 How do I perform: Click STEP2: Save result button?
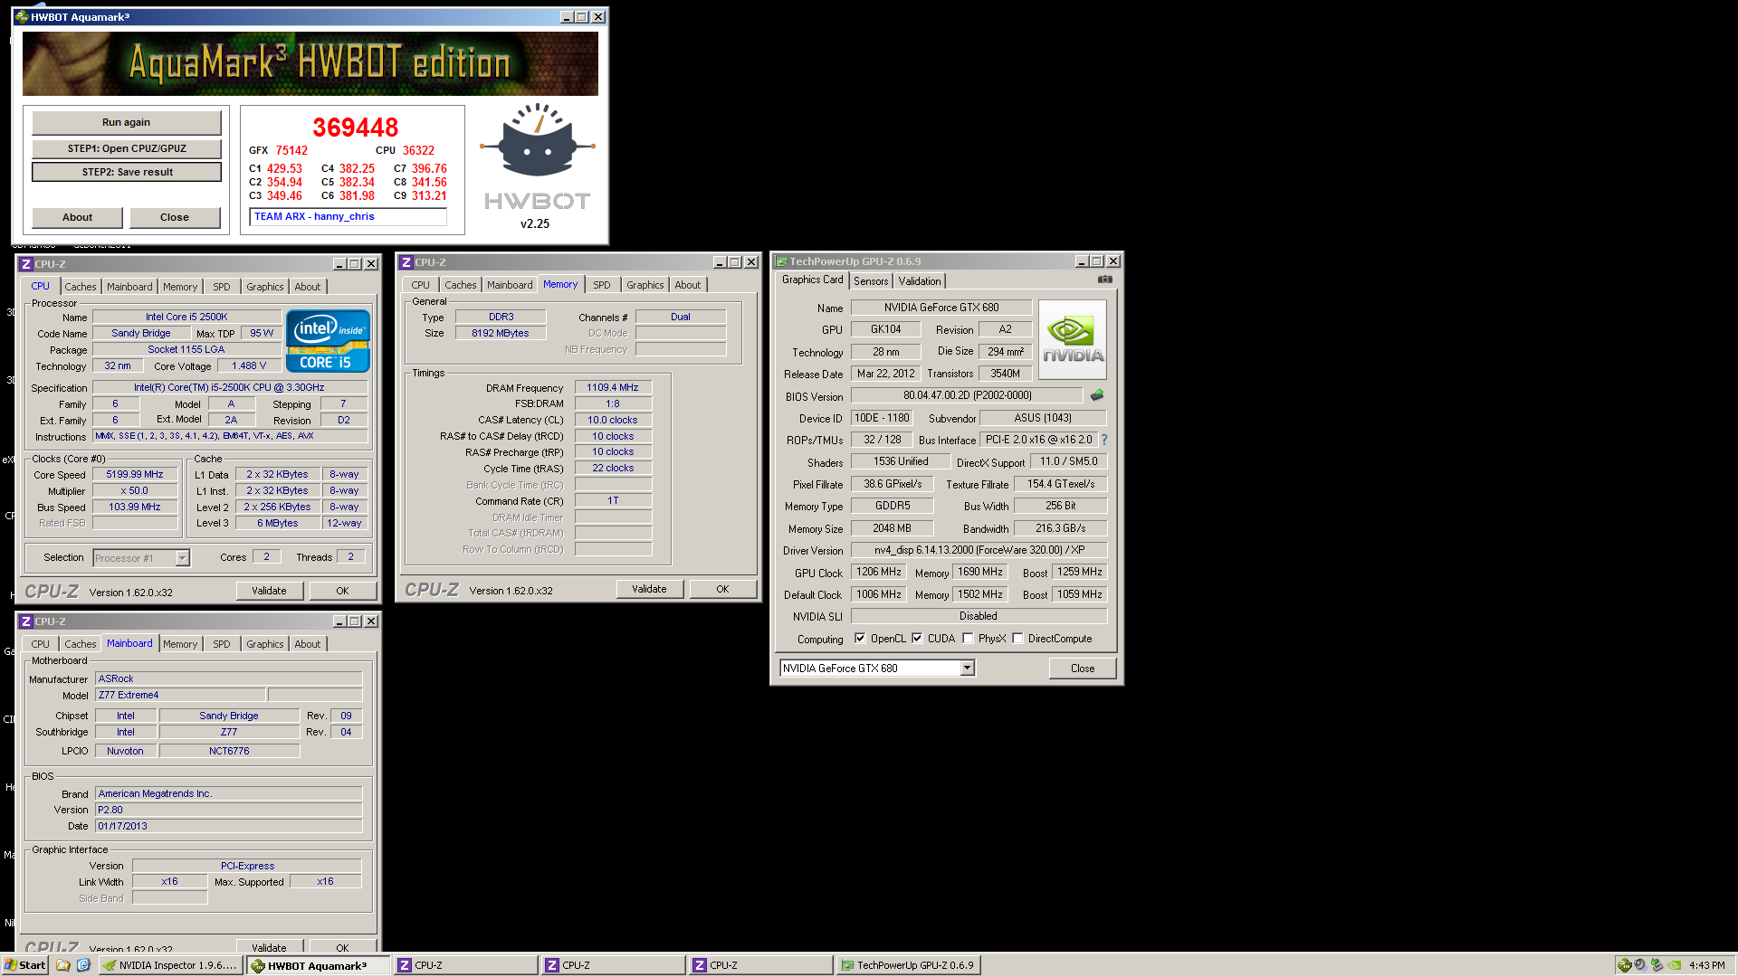127,172
